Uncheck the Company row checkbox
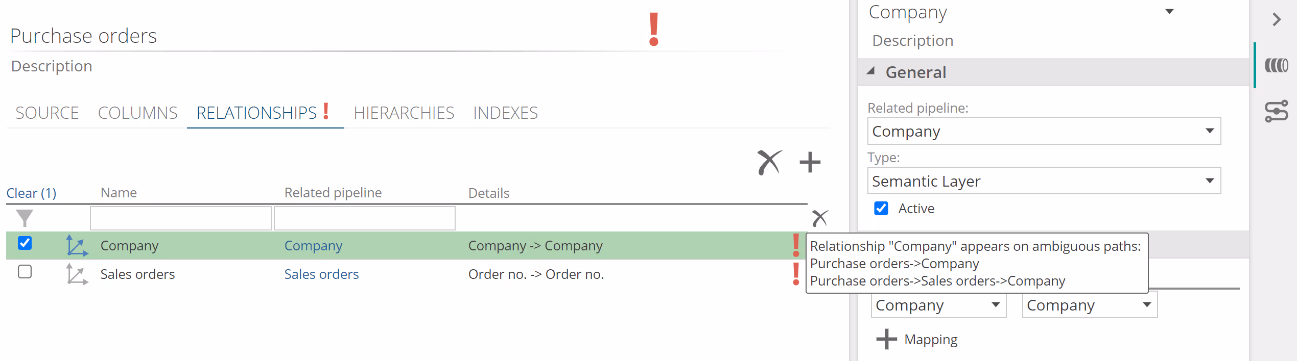The image size is (1297, 361). (x=25, y=243)
